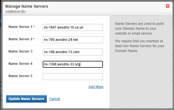
Task: Focus the Name Server 2 field
Action: [x=73, y=40]
